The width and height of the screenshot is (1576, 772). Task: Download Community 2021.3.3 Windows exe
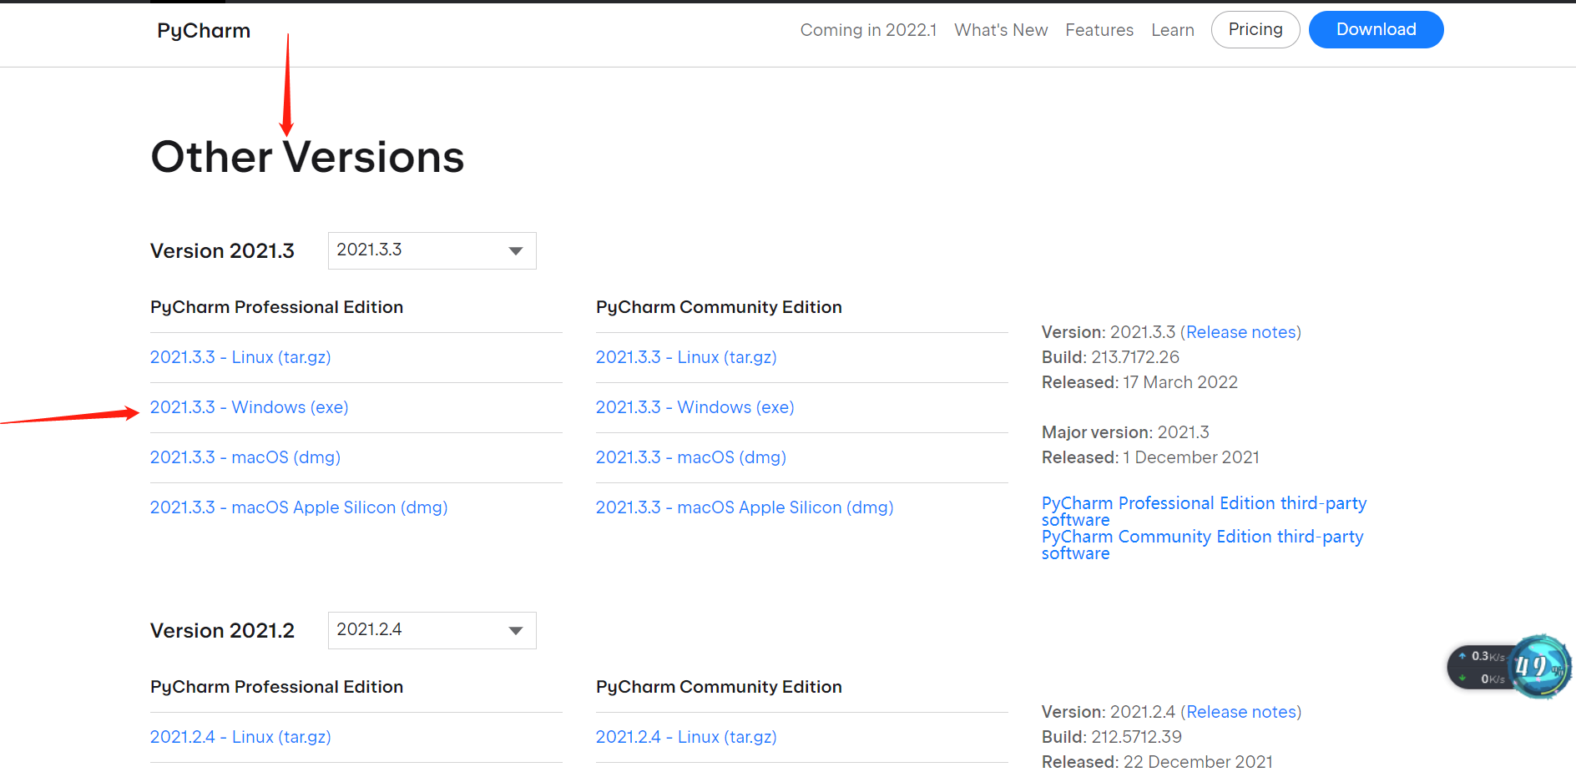click(695, 407)
